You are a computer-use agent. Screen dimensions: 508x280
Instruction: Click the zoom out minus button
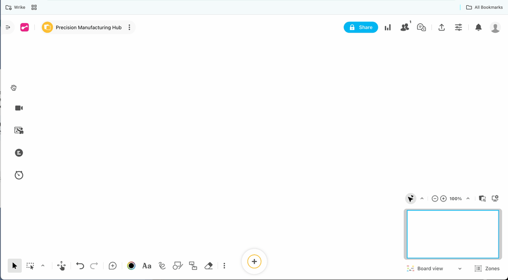(435, 199)
